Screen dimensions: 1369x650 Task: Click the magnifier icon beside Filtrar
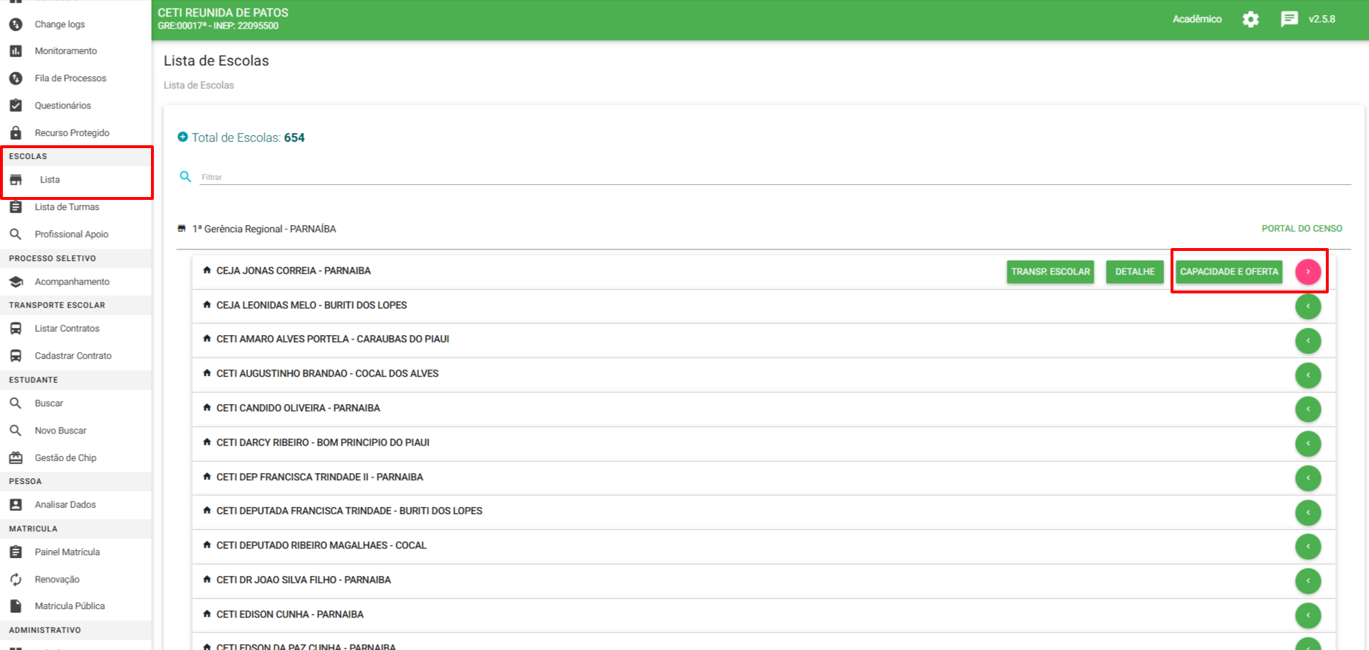(186, 177)
